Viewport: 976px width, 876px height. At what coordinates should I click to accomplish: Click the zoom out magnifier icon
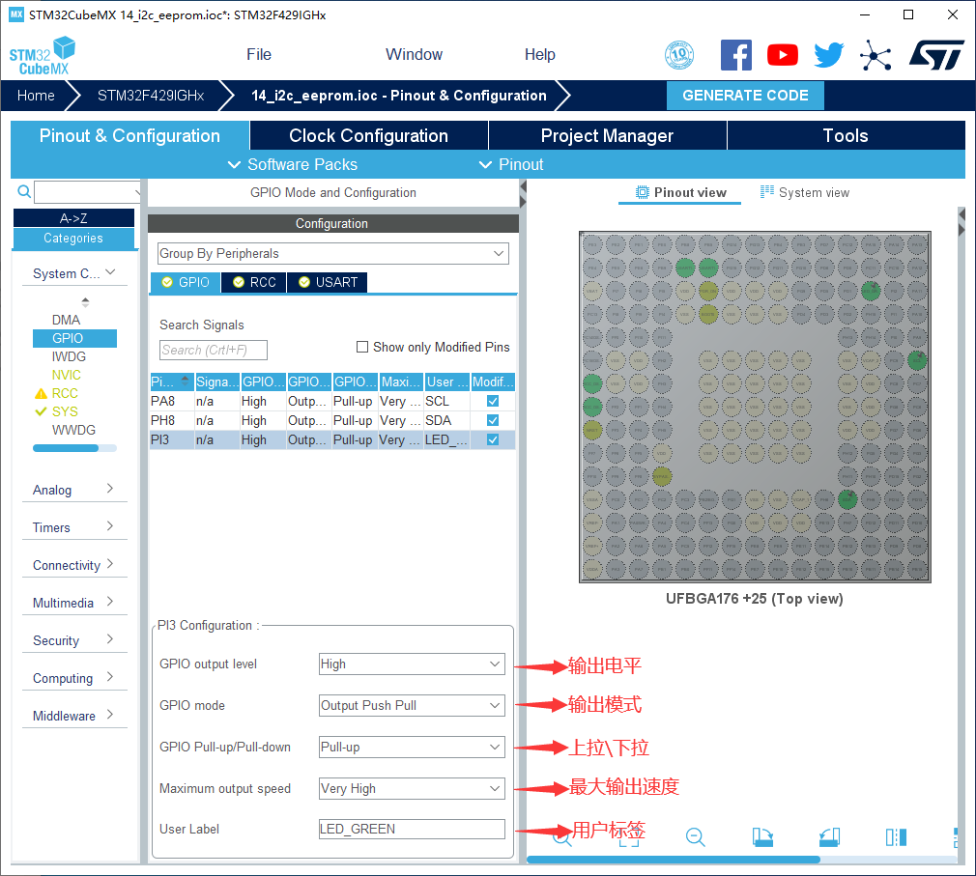point(695,837)
